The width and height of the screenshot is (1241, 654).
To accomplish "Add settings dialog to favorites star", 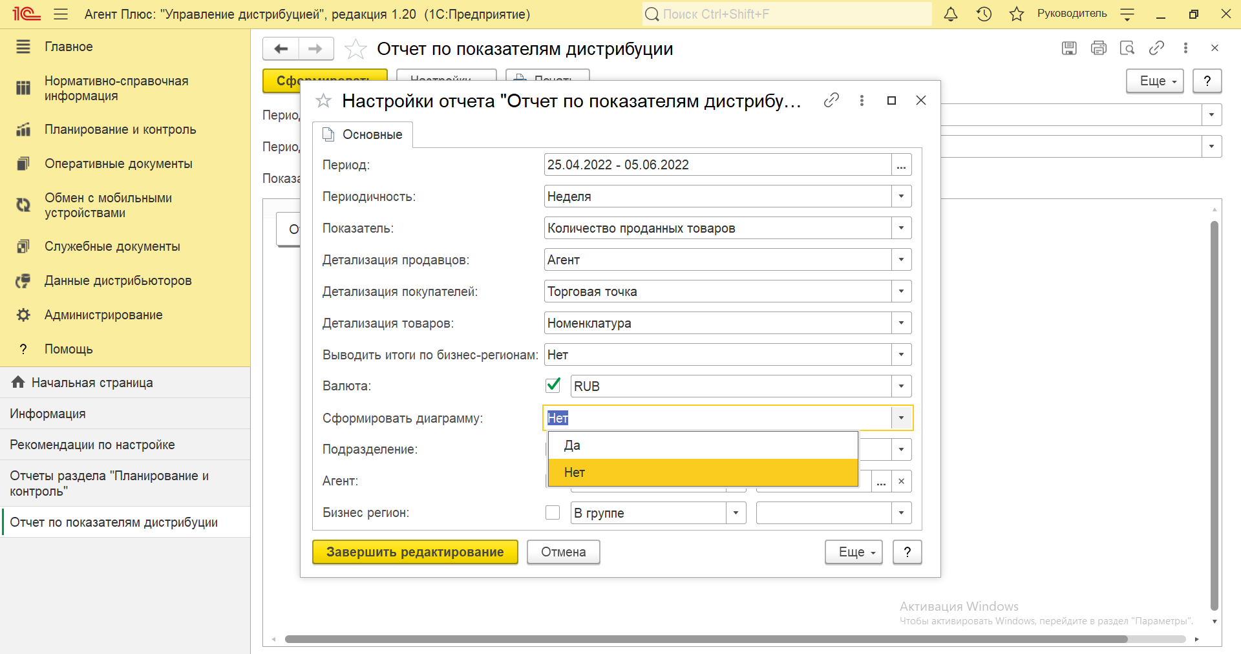I will click(323, 101).
